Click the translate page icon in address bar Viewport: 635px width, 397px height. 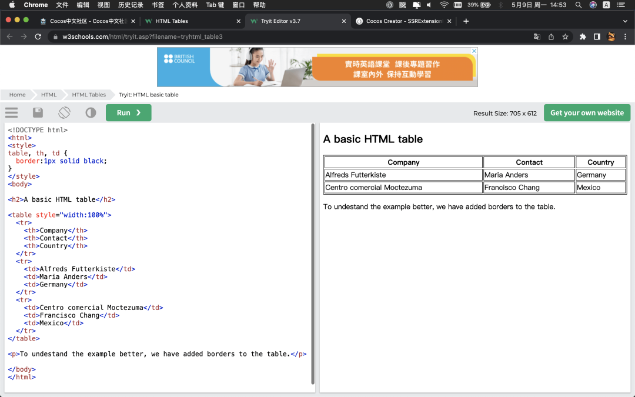(x=537, y=36)
